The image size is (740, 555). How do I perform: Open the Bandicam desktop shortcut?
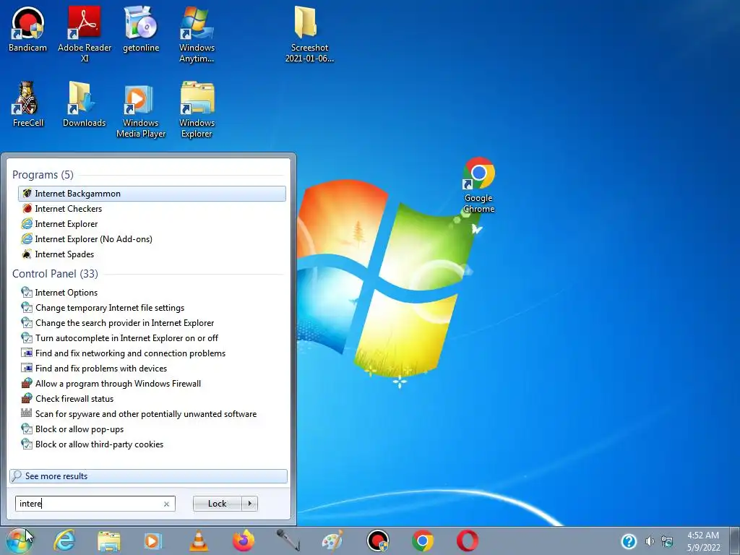click(28, 30)
